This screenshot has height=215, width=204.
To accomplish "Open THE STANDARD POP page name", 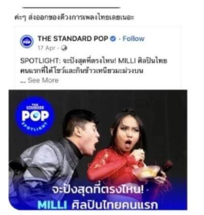I will pyautogui.click(x=73, y=39).
